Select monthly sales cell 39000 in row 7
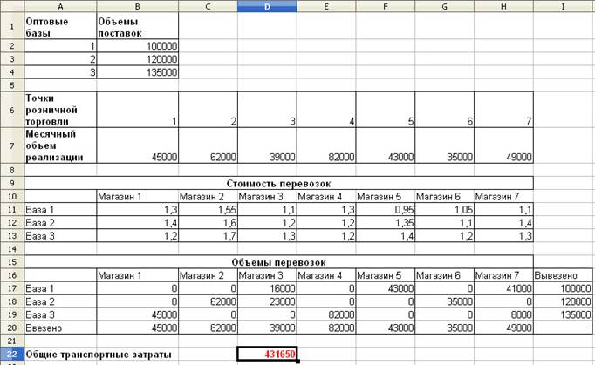595x365 pixels. tap(267, 145)
